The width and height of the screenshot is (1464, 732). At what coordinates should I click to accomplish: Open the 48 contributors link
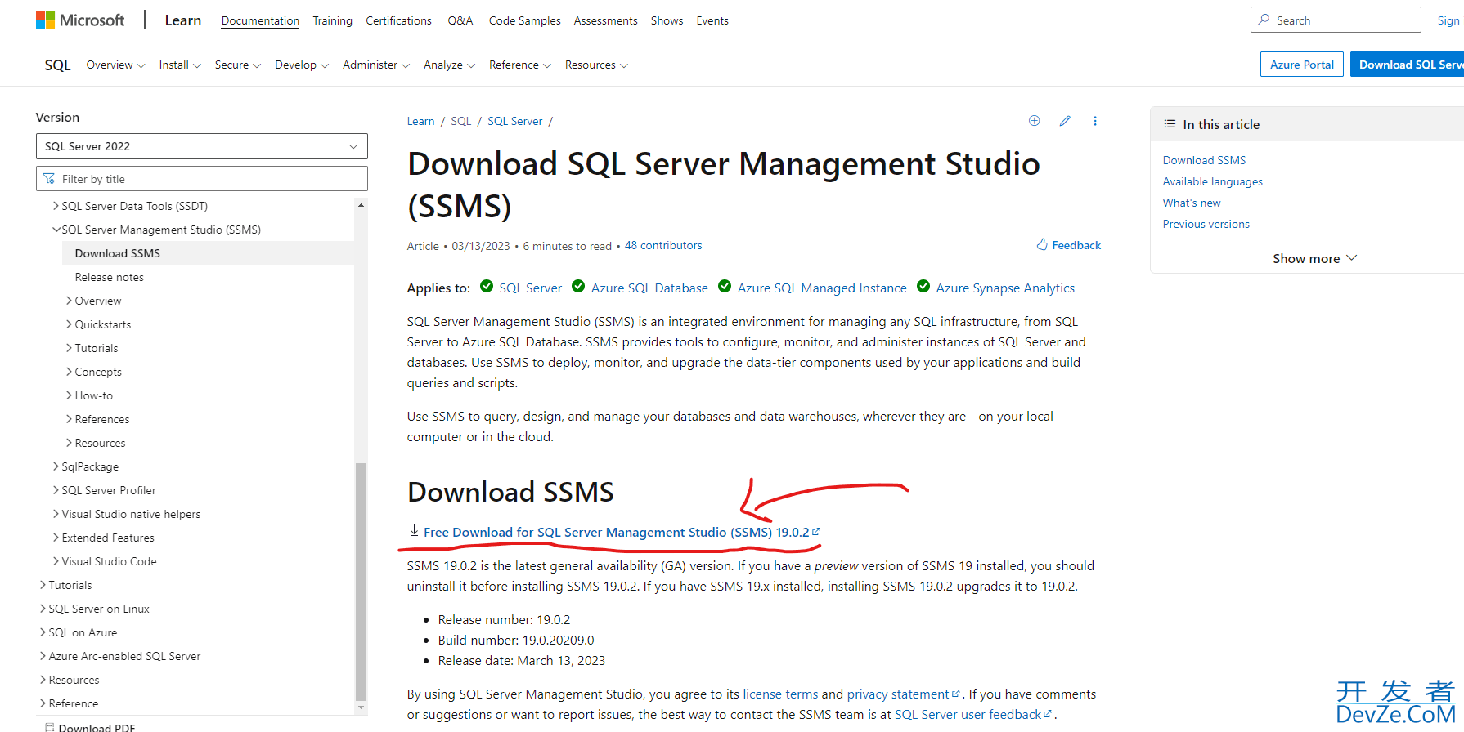click(x=663, y=245)
